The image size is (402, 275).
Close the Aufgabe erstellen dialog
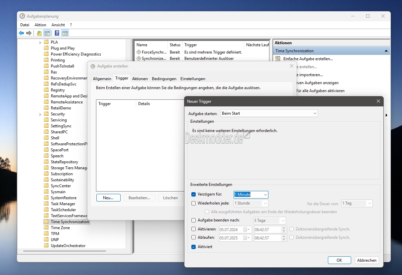coord(292,66)
